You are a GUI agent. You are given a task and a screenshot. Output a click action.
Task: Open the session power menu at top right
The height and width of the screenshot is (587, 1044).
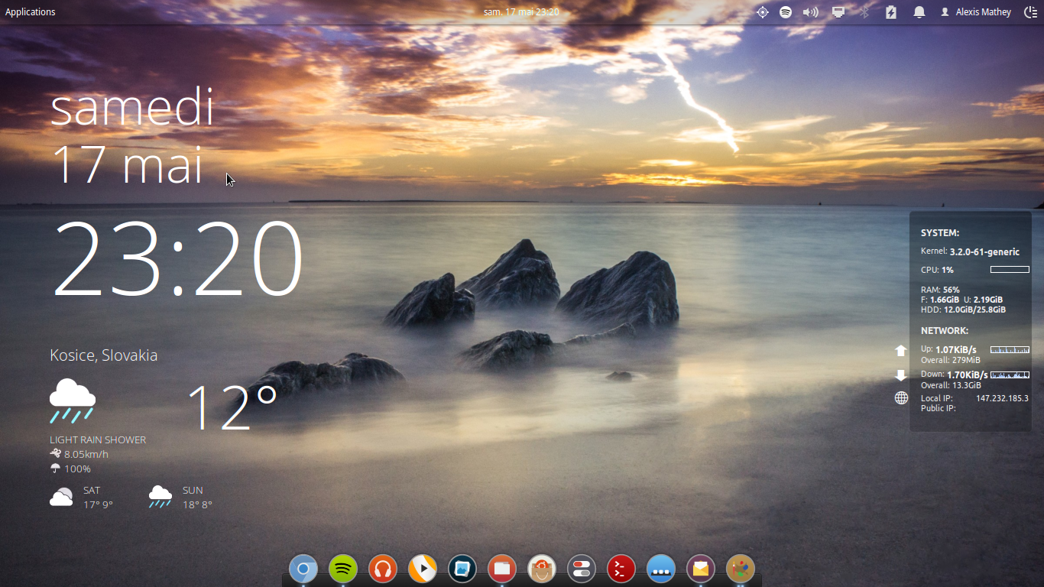(x=1029, y=11)
